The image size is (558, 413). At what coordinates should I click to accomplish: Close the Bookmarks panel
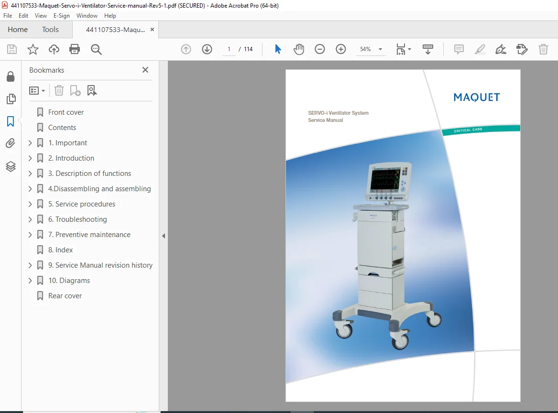145,70
